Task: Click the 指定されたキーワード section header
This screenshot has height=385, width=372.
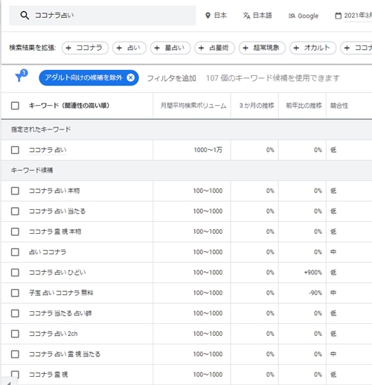Action: click(x=41, y=130)
